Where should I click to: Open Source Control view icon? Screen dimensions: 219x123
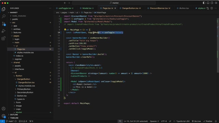click(x=3, y=24)
